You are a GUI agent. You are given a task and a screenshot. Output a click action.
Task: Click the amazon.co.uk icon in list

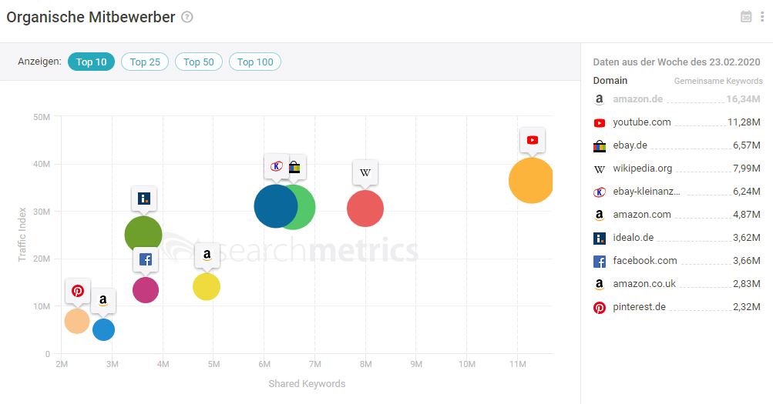tap(599, 285)
